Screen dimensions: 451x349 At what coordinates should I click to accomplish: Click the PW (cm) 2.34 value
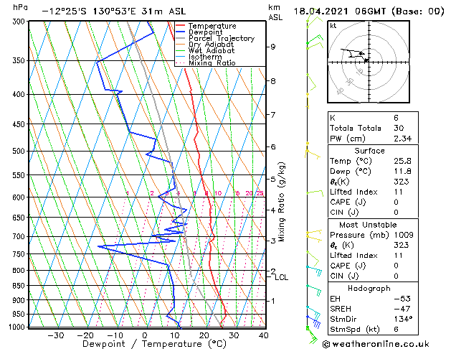pyautogui.click(x=403, y=139)
